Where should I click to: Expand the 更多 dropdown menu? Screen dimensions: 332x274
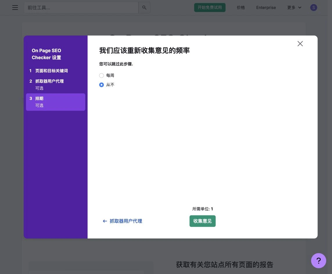click(x=294, y=8)
